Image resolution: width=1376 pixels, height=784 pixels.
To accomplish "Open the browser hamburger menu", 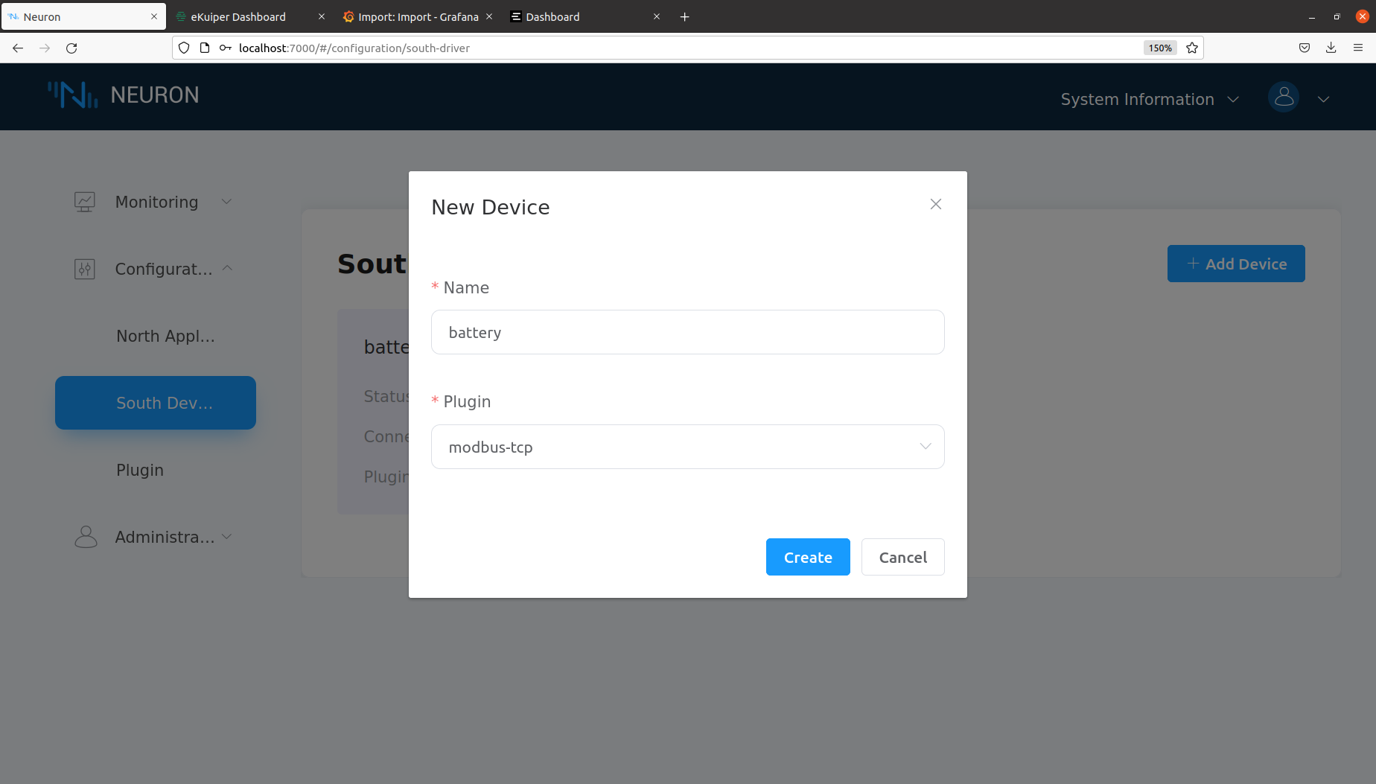I will coord(1358,48).
